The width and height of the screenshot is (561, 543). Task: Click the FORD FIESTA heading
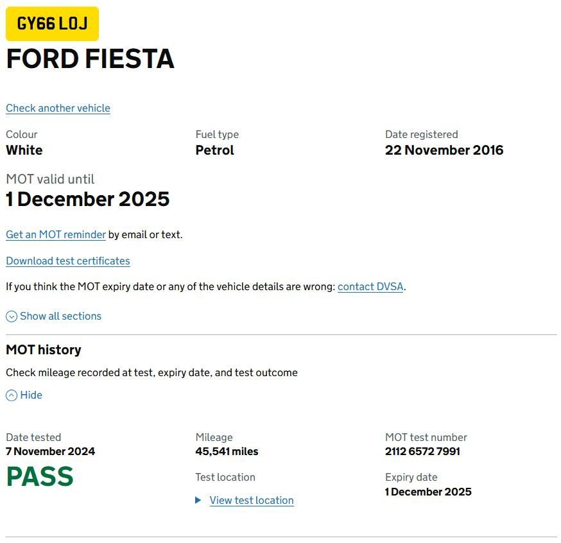pos(90,58)
